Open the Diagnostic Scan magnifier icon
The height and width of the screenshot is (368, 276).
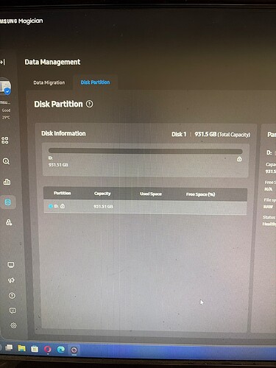(x=6, y=161)
